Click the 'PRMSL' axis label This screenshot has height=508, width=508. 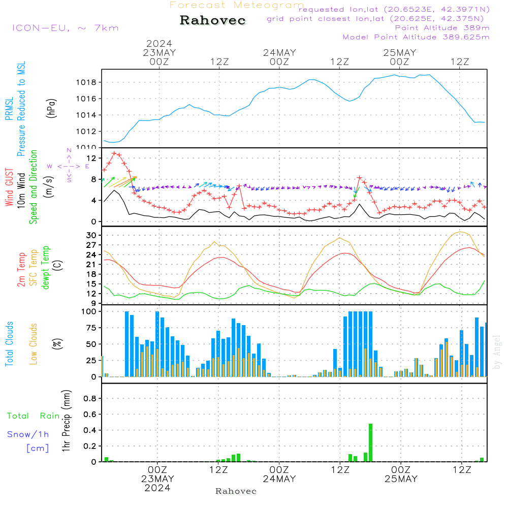[x=9, y=109]
